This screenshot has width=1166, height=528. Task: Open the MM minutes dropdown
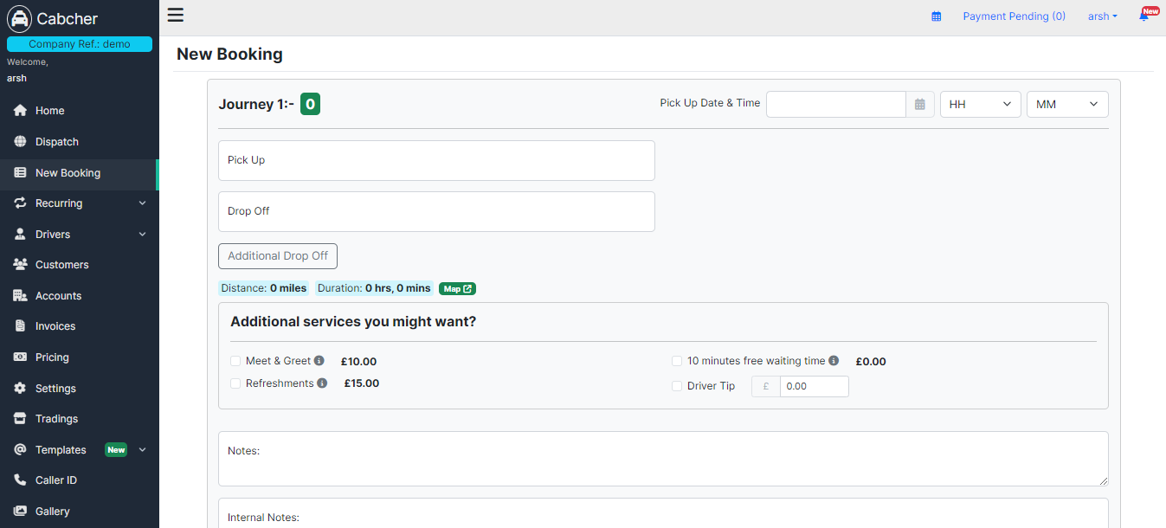1066,105
